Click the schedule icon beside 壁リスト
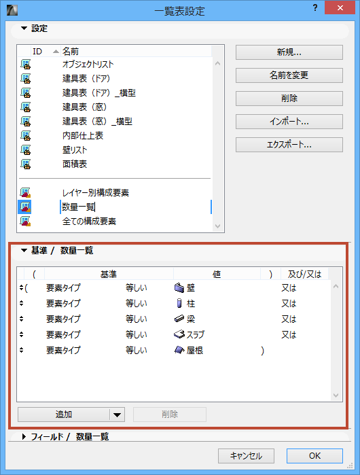 25,150
